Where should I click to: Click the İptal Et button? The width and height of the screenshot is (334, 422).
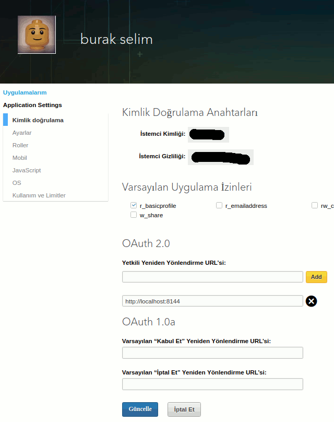click(x=184, y=409)
